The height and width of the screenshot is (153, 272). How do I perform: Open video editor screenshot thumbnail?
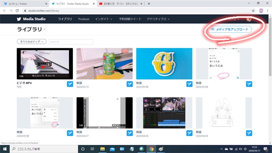(164, 113)
